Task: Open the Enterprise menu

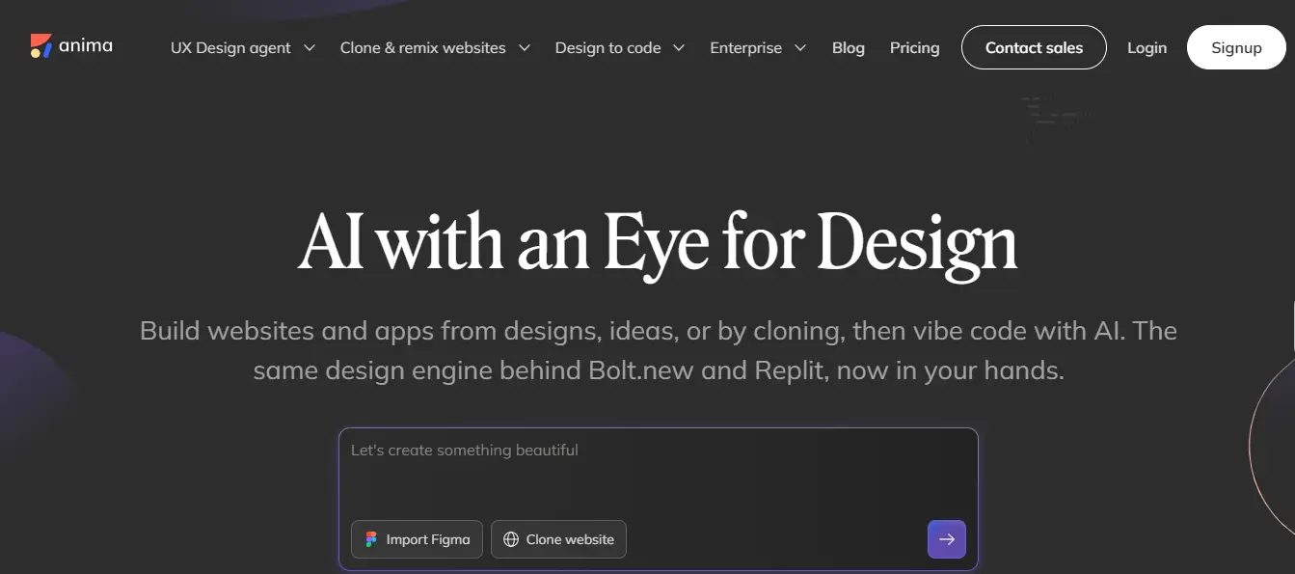Action: coord(745,47)
